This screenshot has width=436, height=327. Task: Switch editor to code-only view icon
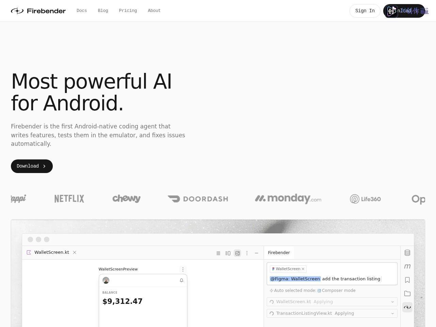click(x=218, y=253)
